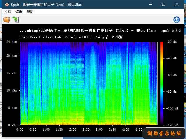
Task: Save the spectrogram with the toolbar icon
Action: click(16, 19)
